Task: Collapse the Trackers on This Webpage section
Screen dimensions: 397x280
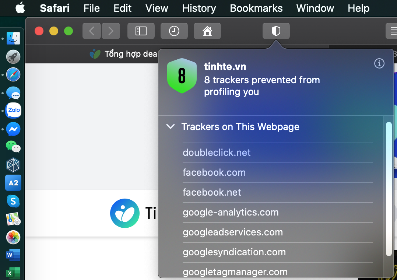Action: (171, 126)
